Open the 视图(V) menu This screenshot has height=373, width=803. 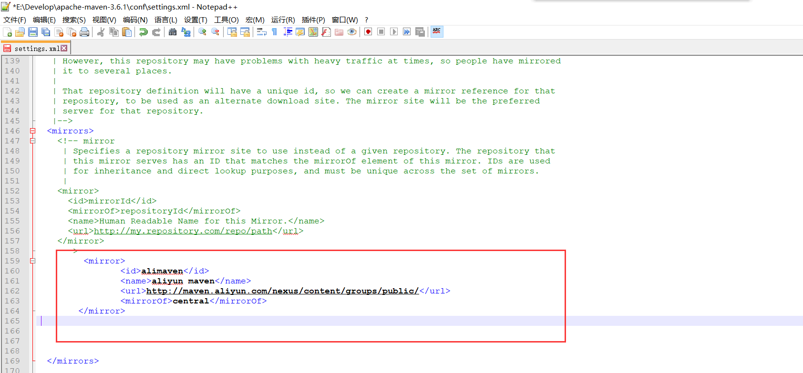104,20
